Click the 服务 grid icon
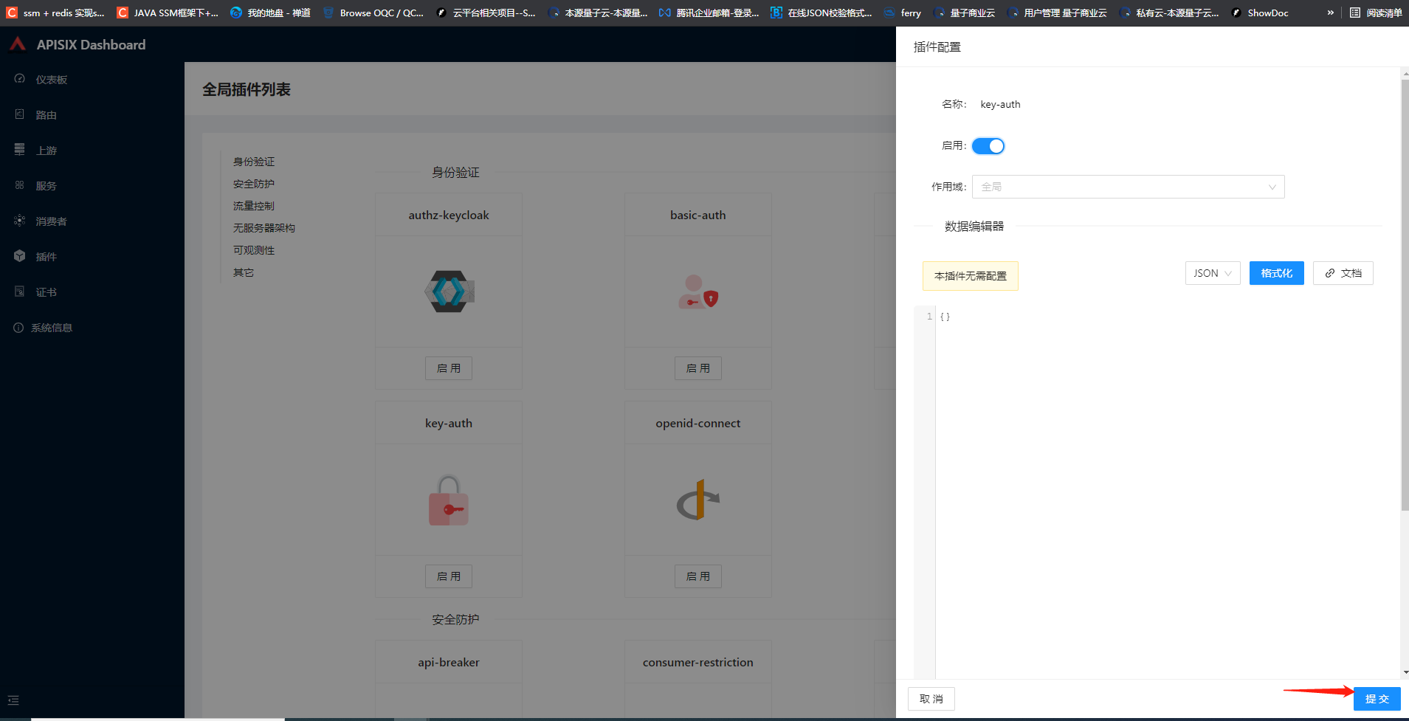Image resolution: width=1409 pixels, height=721 pixels. point(20,185)
